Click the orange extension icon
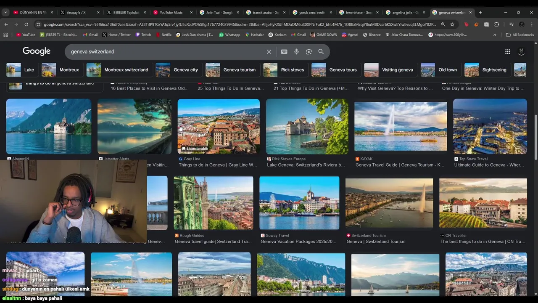This screenshot has height=303, width=538. (476, 24)
